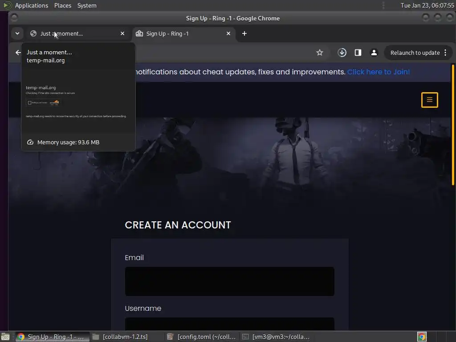Switch to the 'Just a moment...' tab
Image resolution: width=456 pixels, height=342 pixels.
coord(77,34)
